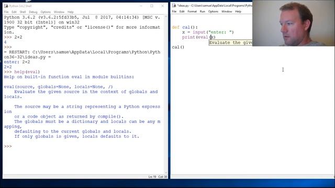The height and width of the screenshot is (188, 335).
Task: Open Help menu in Python Shell window
Action: [x=71, y=12]
